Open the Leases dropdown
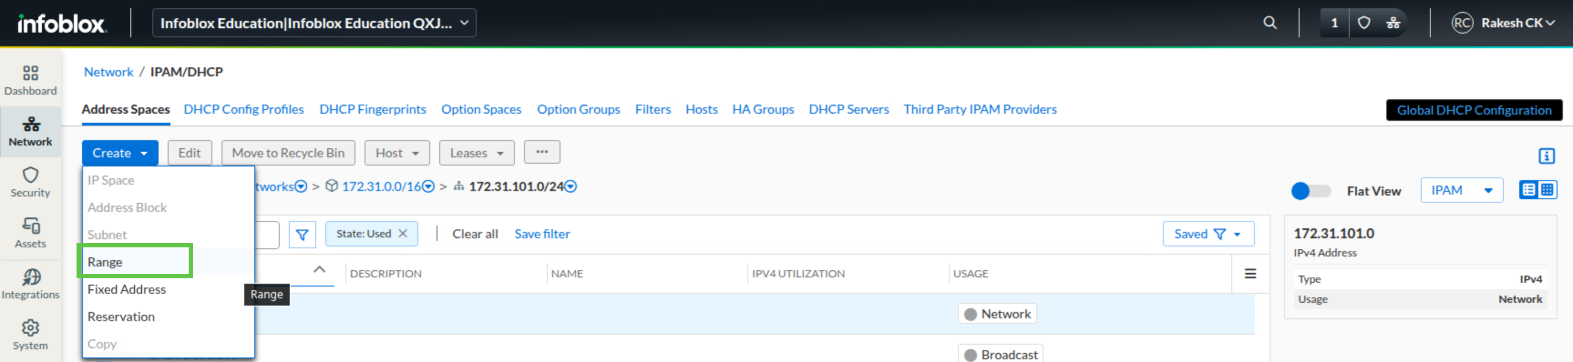Screen dimensions: 1573x362 click(476, 153)
